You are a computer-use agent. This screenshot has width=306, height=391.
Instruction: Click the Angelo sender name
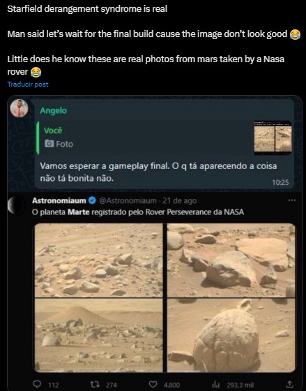tap(53, 110)
